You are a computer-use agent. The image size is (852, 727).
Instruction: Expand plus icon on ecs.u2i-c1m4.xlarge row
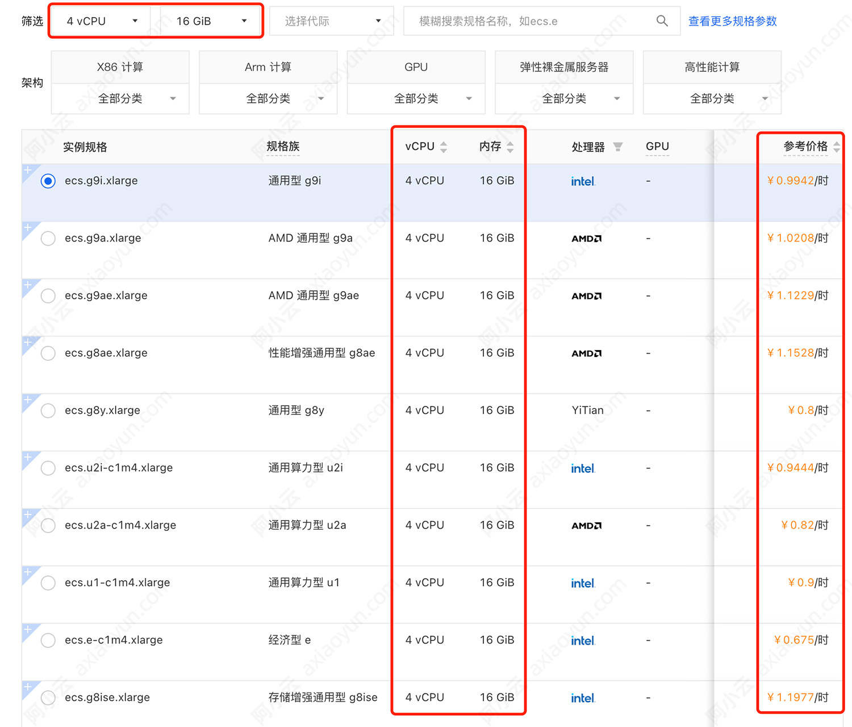tap(27, 457)
